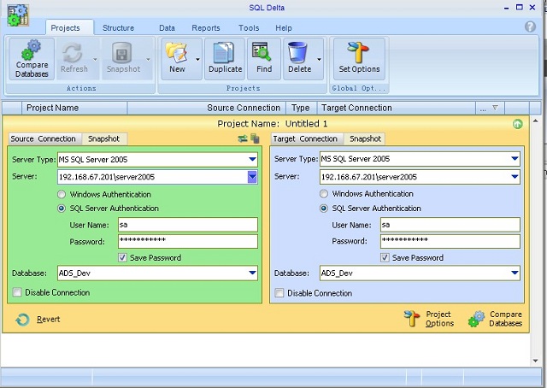Click project name Untitled 1
The image size is (547, 388).
pyautogui.click(x=306, y=124)
